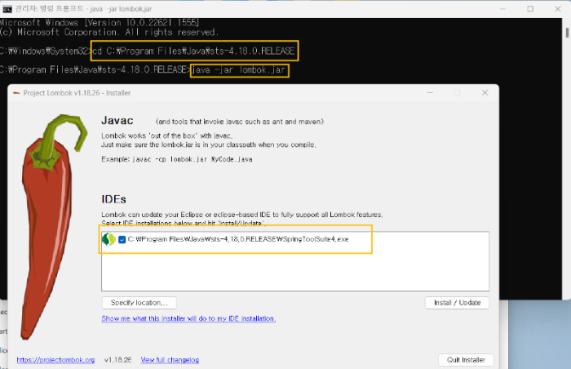The image size is (571, 369).
Task: Click the v1.18.26 version label at bottom
Action: (117, 360)
